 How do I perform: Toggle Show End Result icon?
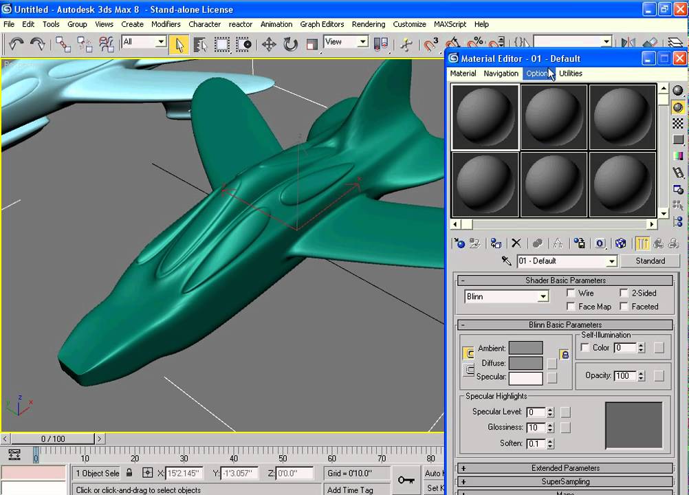pyautogui.click(x=642, y=243)
